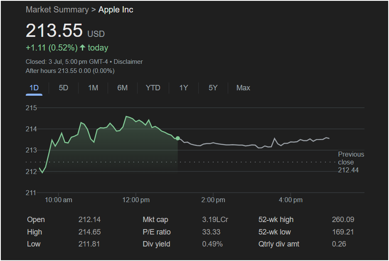Viewport: 389px width, 261px height.
Task: Click the 212 price axis label
Action: click(x=31, y=172)
